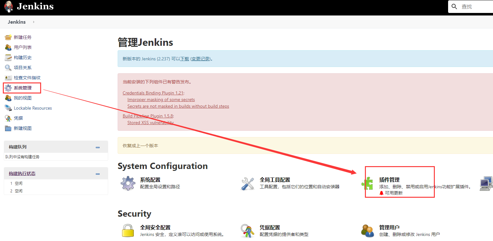Open 系统管理 in the sidebar
The height and width of the screenshot is (241, 493).
pyautogui.click(x=23, y=88)
